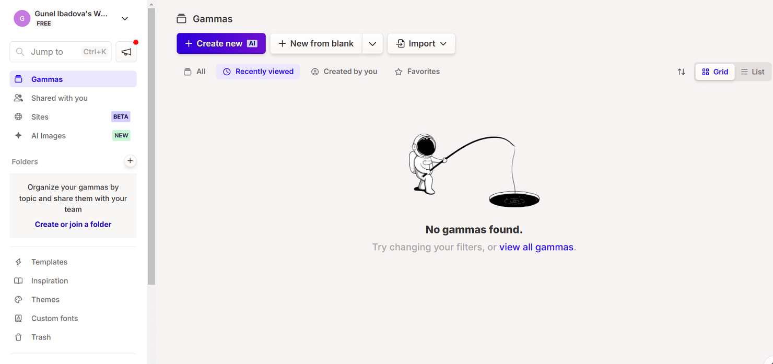Click the Create new AI button

coord(221,44)
